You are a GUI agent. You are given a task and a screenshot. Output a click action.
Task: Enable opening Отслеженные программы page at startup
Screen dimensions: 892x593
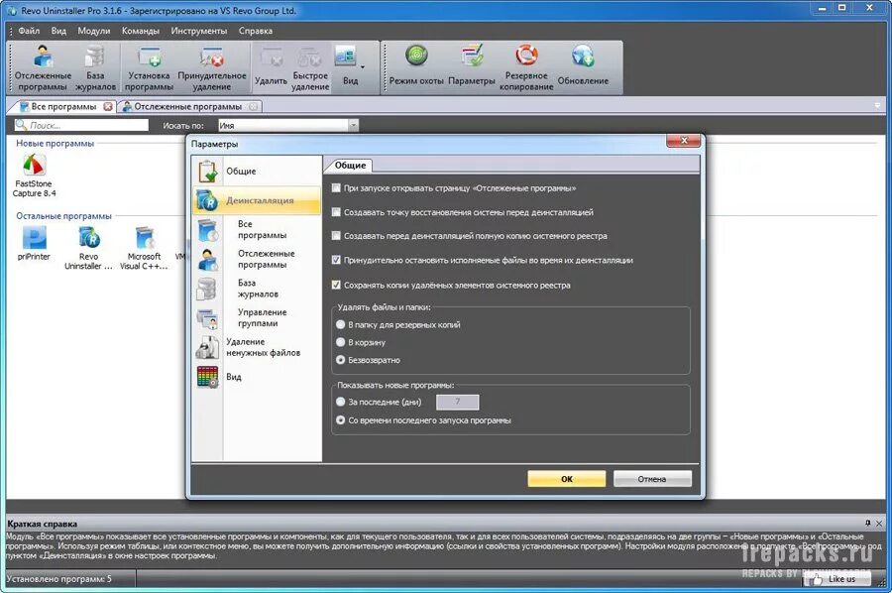[336, 187]
